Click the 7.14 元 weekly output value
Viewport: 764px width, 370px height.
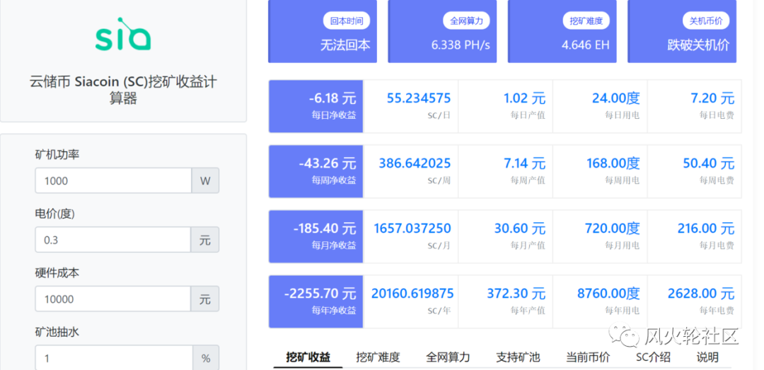pos(524,163)
